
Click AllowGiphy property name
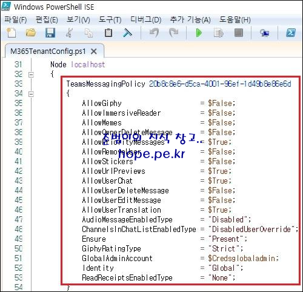click(102, 103)
